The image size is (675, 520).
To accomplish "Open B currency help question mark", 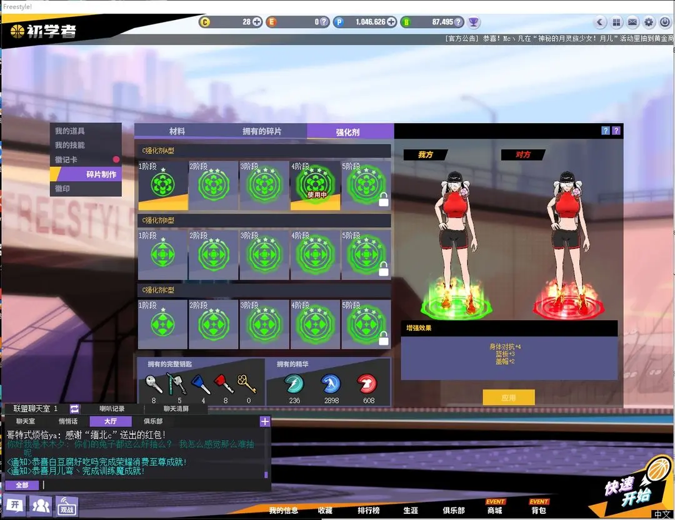I will (x=459, y=22).
